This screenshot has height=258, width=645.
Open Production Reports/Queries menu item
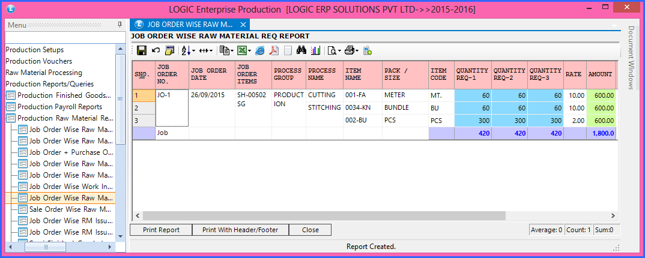(49, 84)
